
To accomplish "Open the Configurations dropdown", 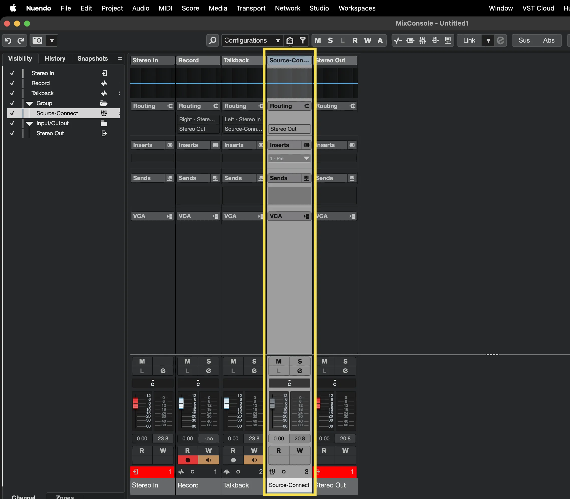I will point(252,41).
